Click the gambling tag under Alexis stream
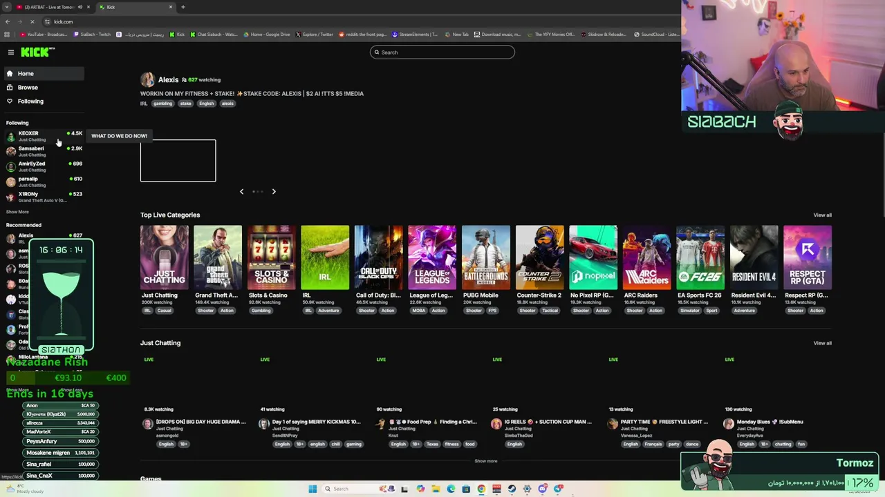 pyautogui.click(x=162, y=104)
